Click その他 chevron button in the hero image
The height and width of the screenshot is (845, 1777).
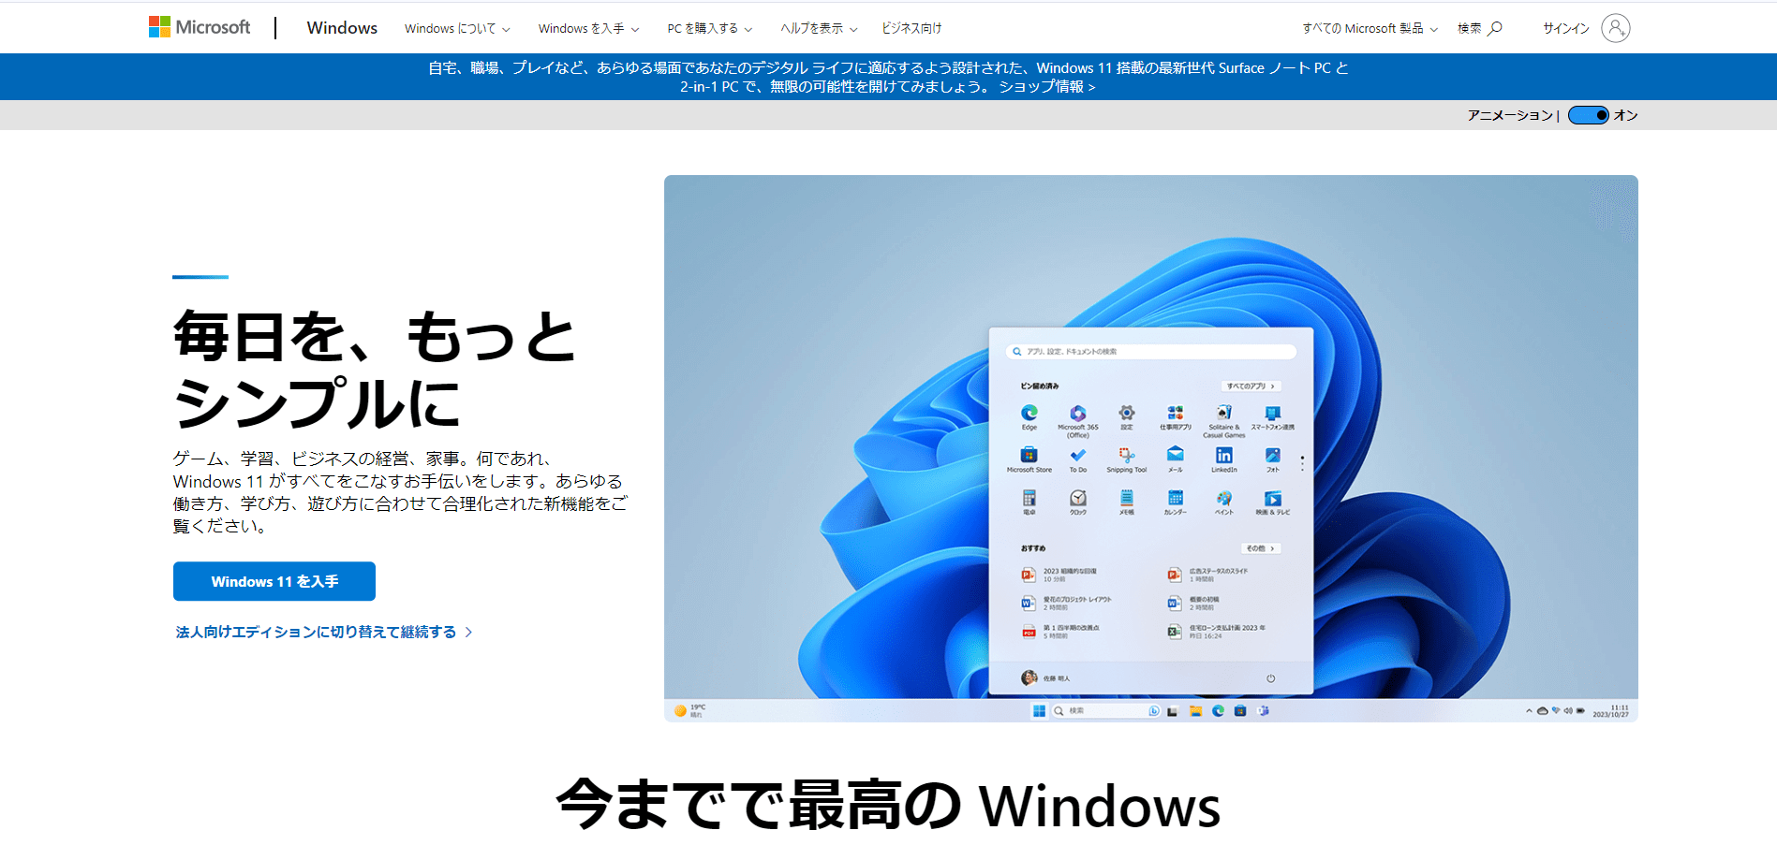[1261, 548]
